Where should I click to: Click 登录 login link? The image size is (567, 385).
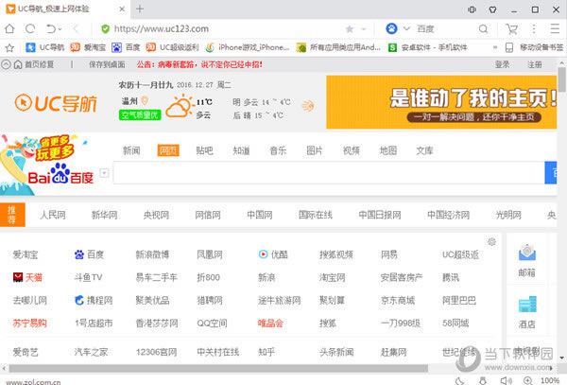click(x=503, y=64)
